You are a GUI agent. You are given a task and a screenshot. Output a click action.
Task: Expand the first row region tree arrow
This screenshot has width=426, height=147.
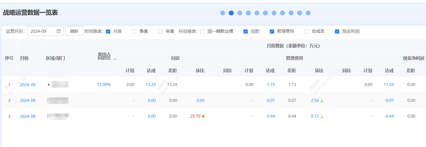click(49, 85)
